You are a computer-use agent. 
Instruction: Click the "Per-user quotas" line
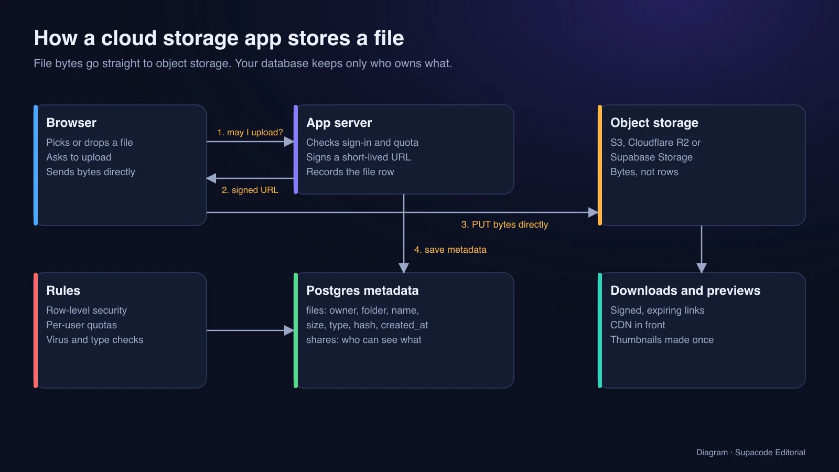(82, 325)
